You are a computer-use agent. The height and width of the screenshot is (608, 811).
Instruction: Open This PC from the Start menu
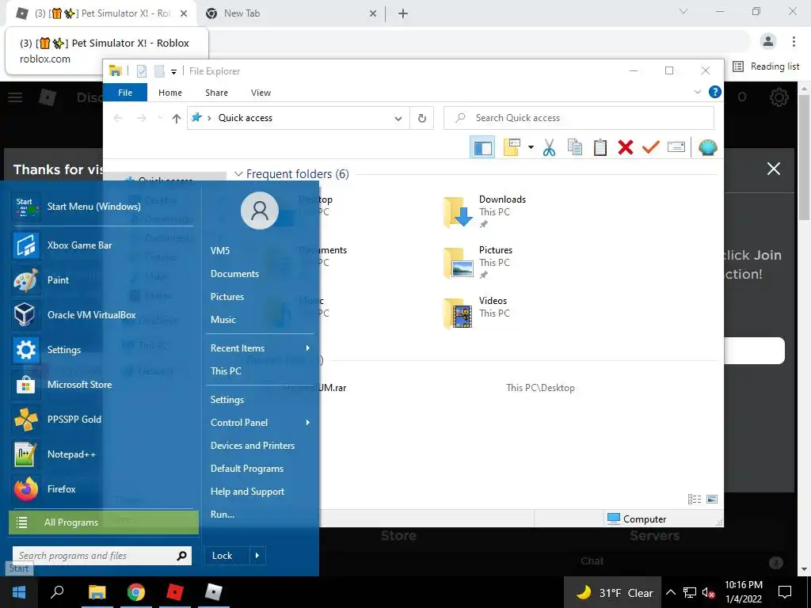pos(226,370)
